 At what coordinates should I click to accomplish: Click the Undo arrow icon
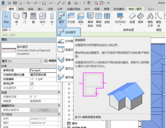coord(28,3)
